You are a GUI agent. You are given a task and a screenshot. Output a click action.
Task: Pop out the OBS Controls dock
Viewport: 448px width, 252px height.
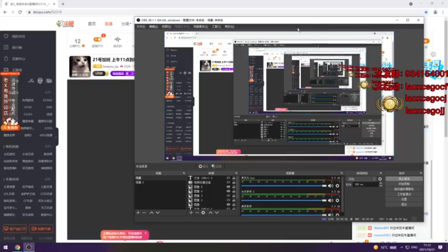tap(421, 173)
